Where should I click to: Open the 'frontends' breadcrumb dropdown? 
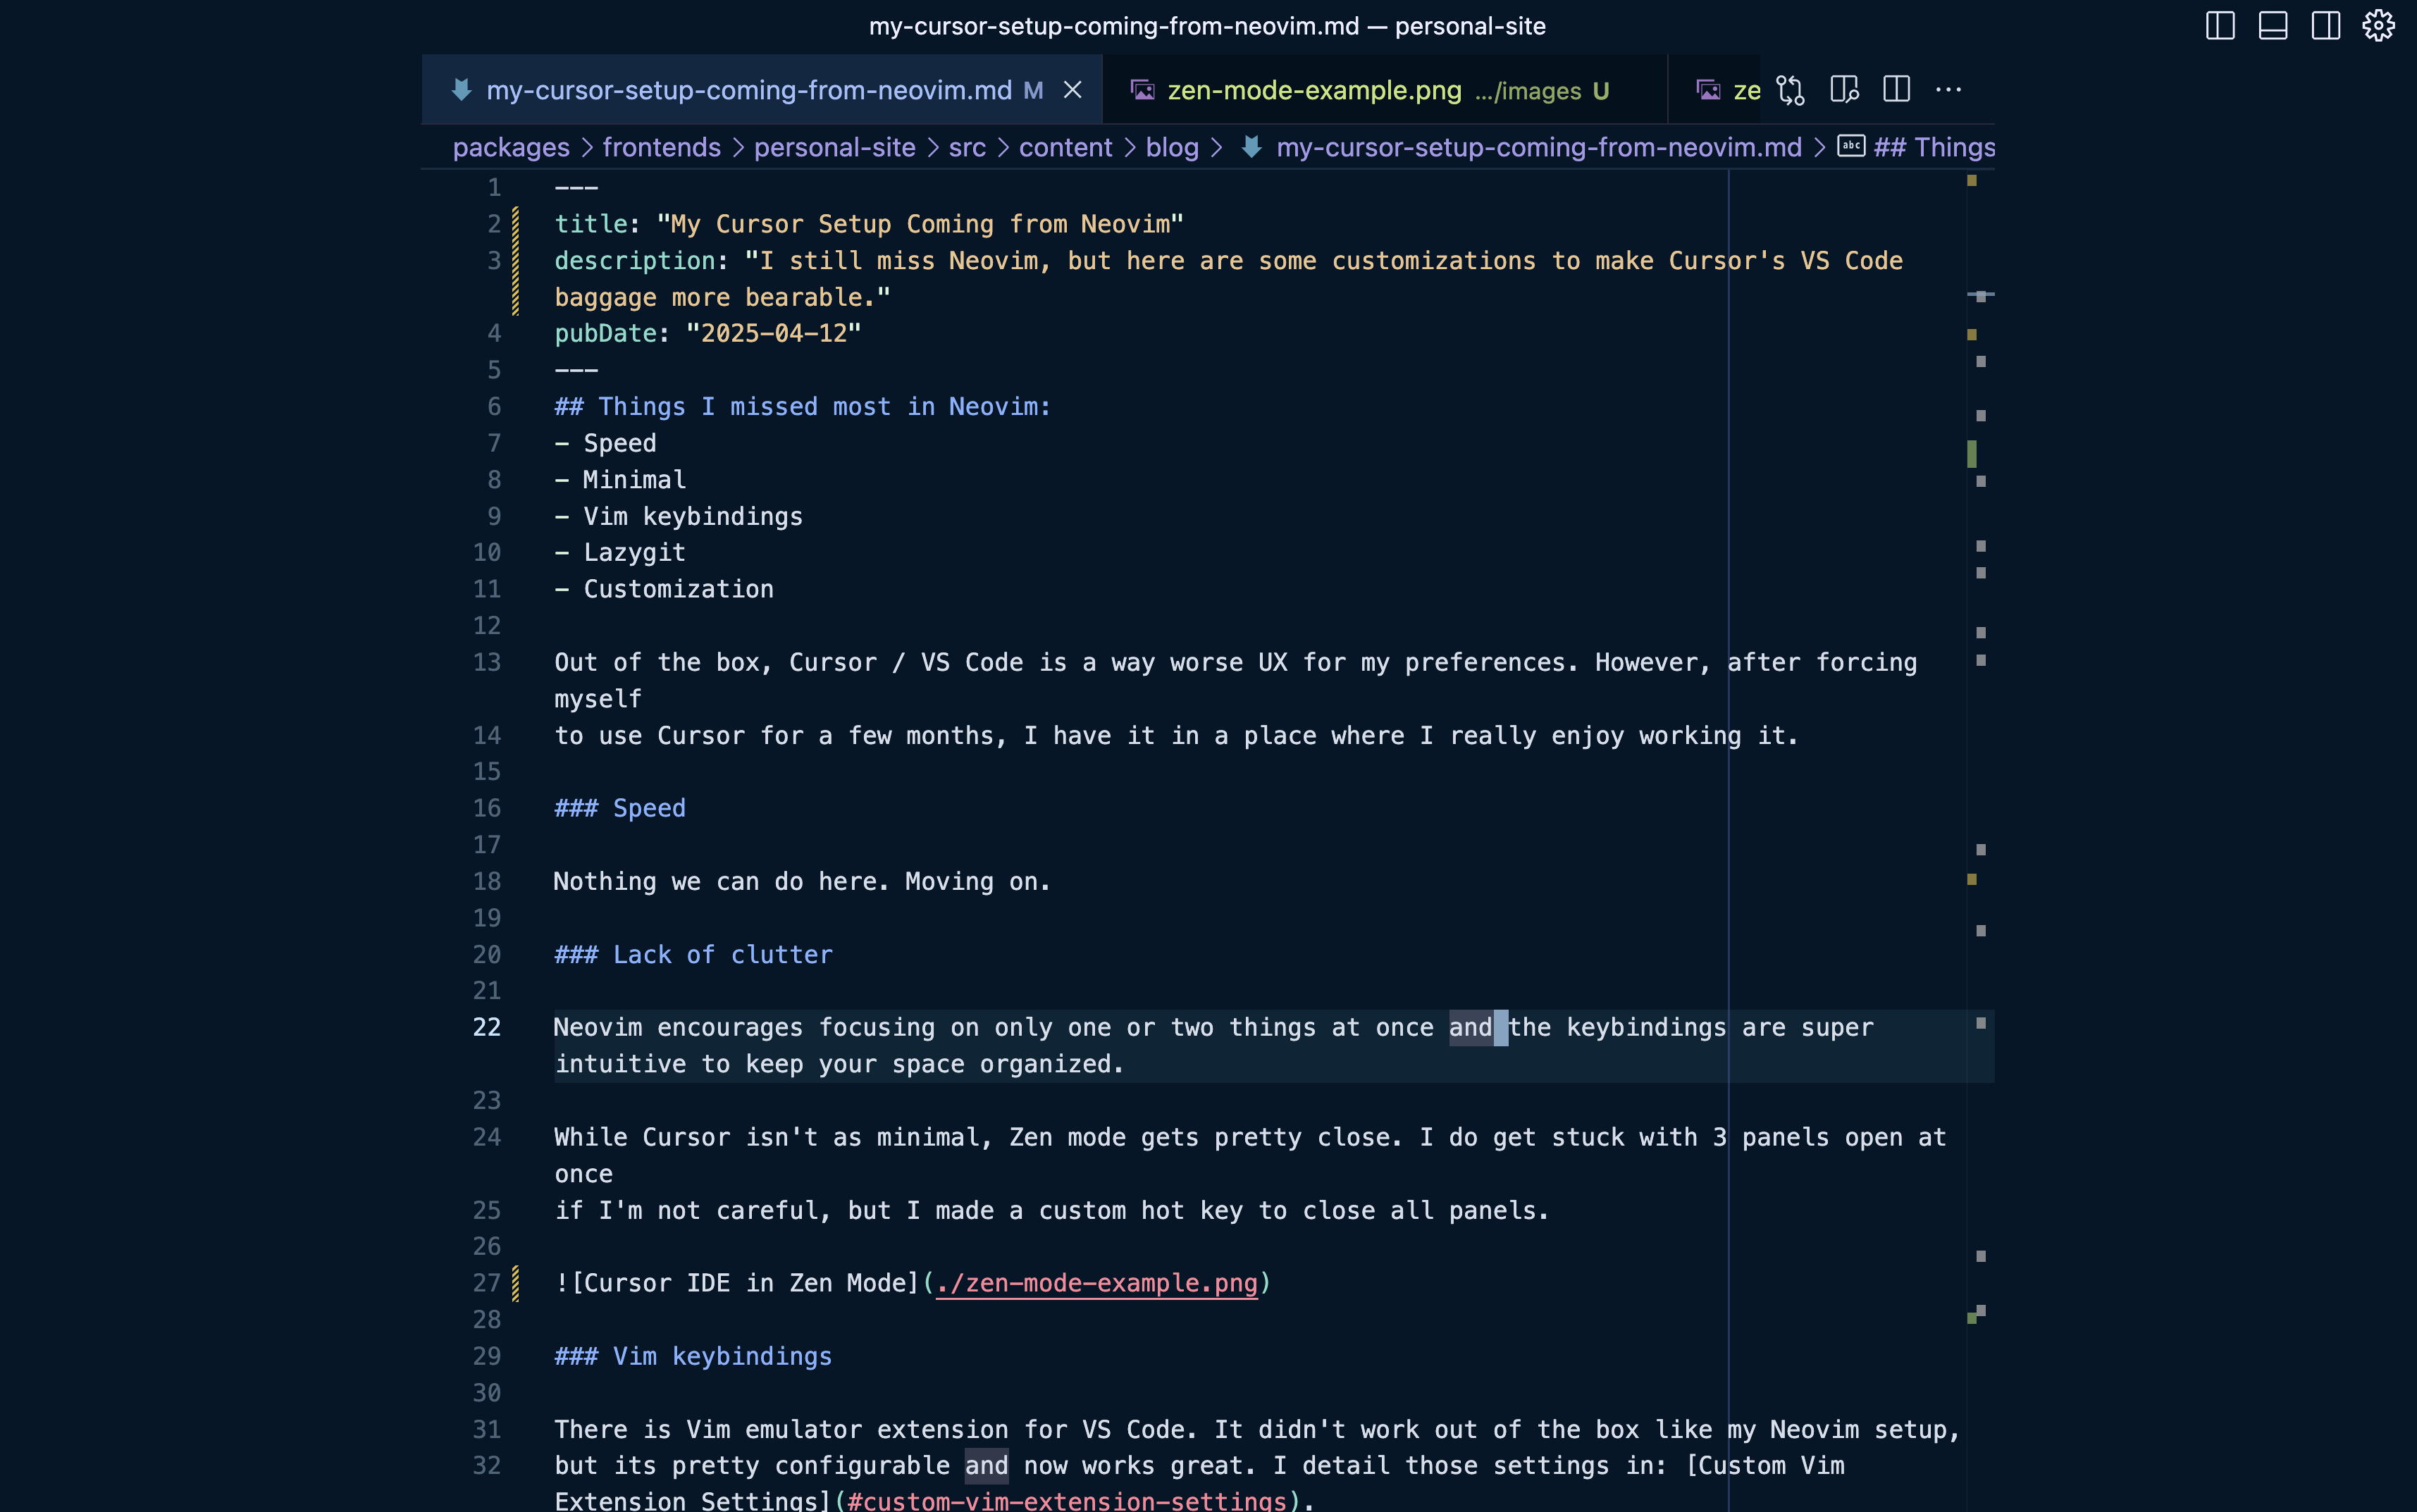point(661,147)
